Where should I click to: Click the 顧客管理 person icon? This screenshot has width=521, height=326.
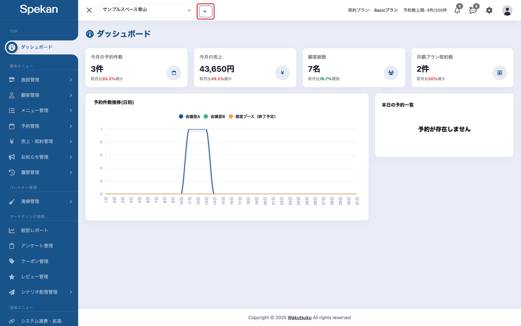(x=12, y=95)
